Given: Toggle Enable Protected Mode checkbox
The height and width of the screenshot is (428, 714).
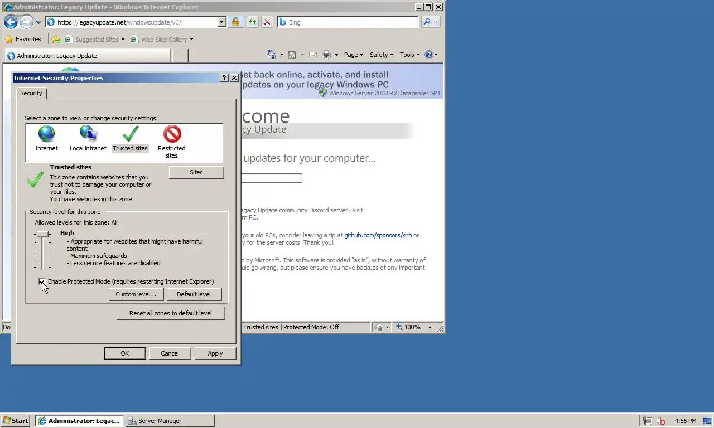Looking at the screenshot, I should pos(42,281).
